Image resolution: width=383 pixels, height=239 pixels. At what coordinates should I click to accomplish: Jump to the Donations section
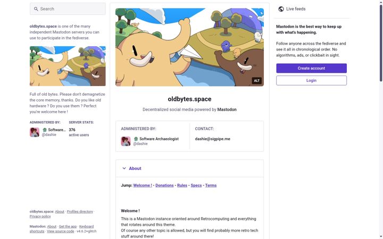pos(164,185)
